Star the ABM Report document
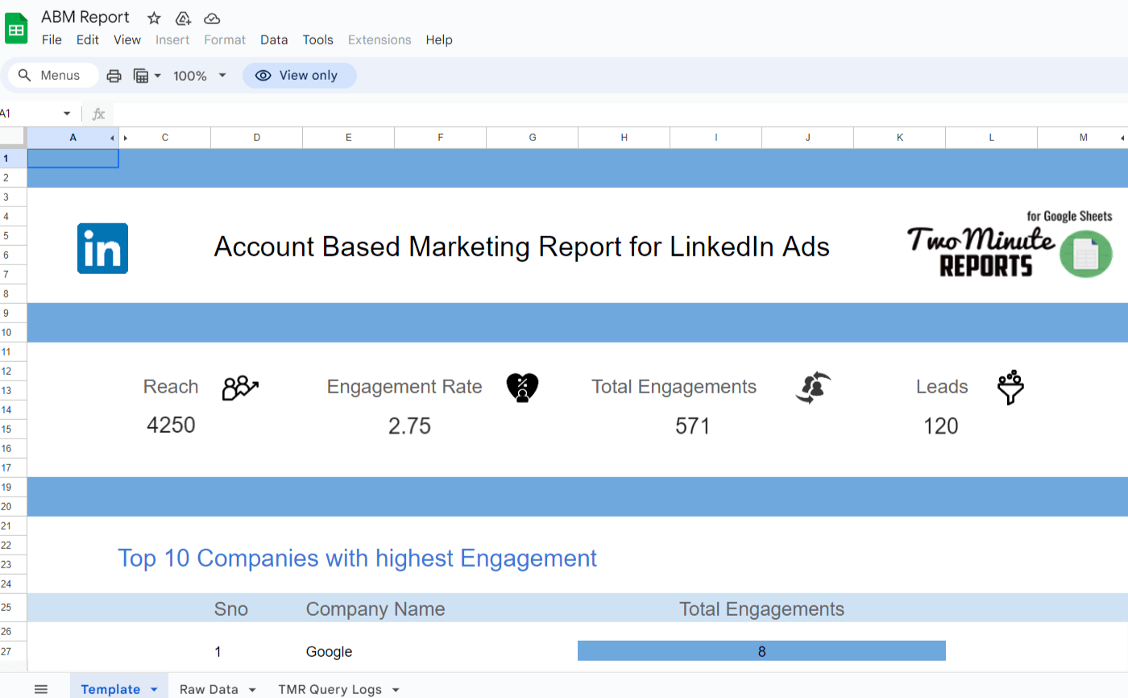1128x698 pixels. pos(154,18)
